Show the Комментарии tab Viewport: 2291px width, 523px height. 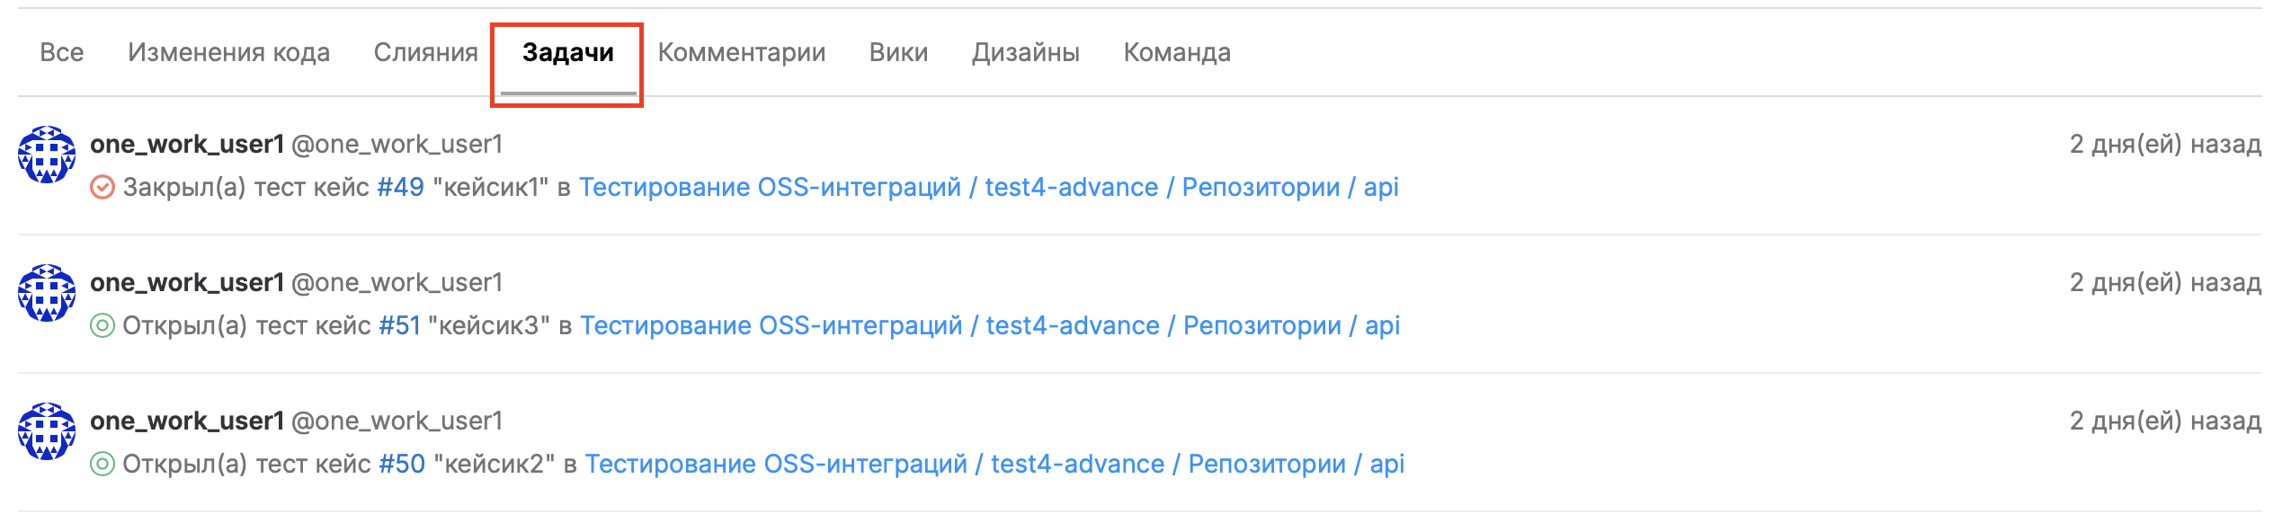[x=741, y=53]
